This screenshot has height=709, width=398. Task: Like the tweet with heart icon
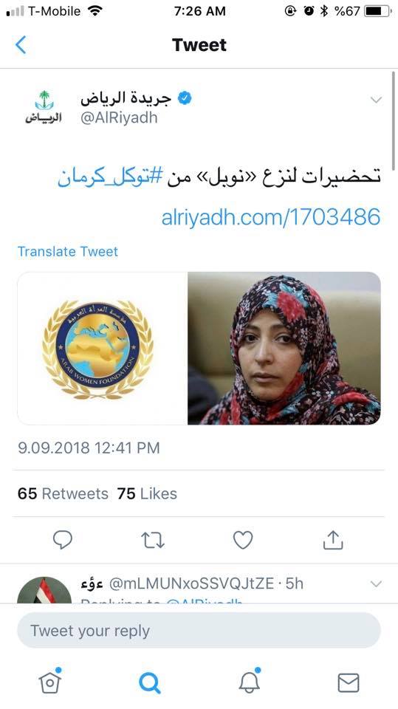(243, 539)
